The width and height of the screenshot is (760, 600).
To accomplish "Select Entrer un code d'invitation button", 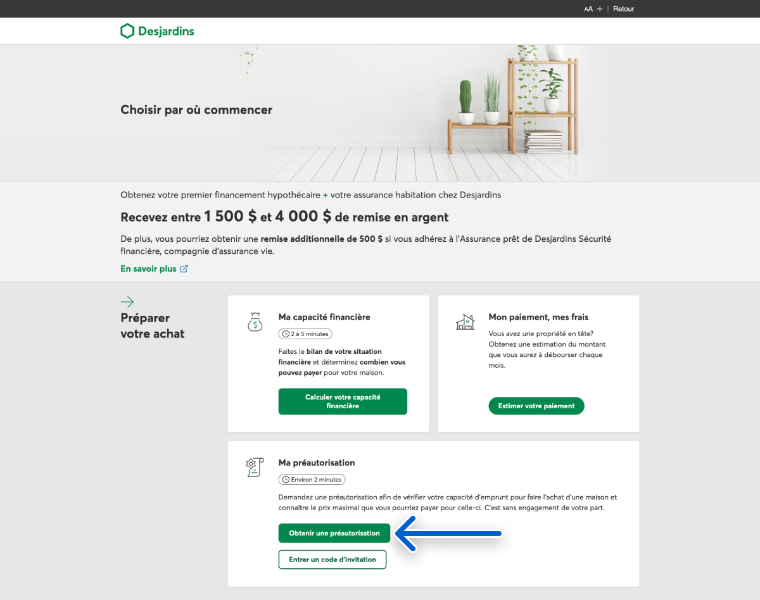I will point(332,559).
